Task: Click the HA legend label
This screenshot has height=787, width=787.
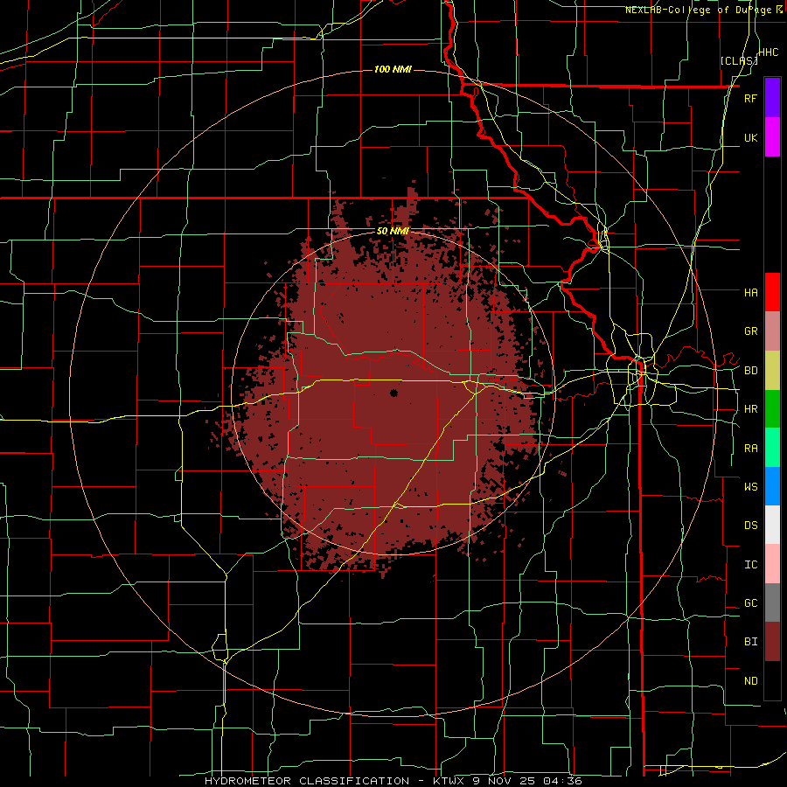Action: (x=750, y=293)
